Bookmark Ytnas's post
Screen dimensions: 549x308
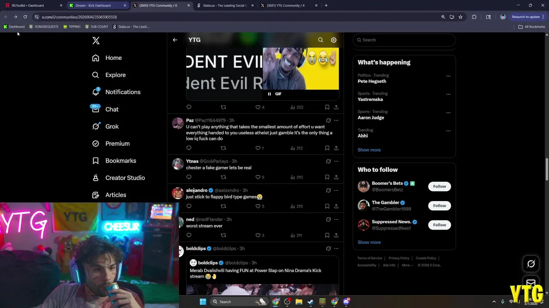tap(327, 177)
